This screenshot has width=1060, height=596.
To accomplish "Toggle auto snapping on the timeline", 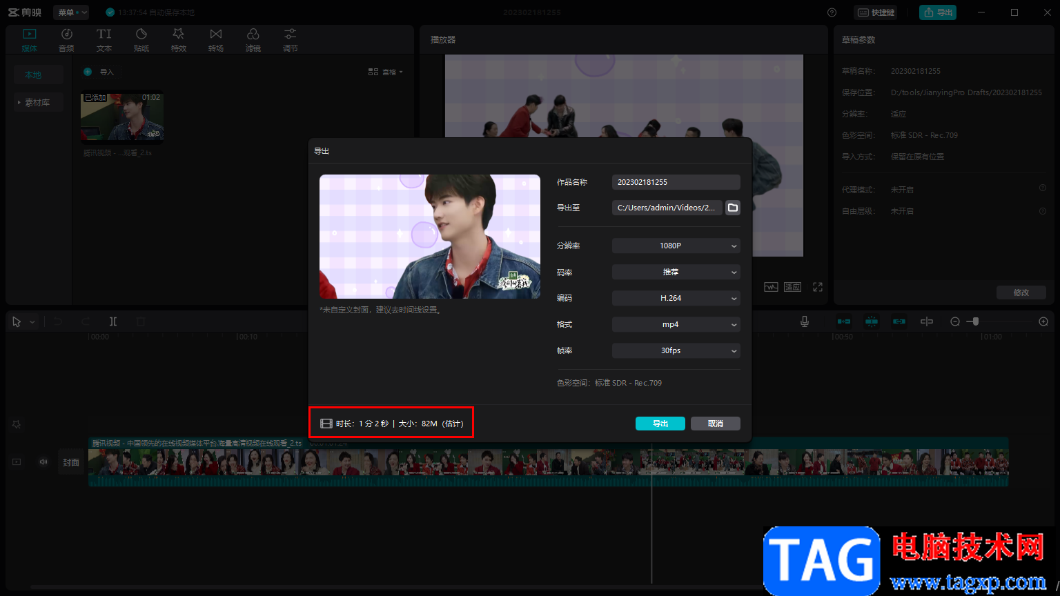I will tap(872, 321).
